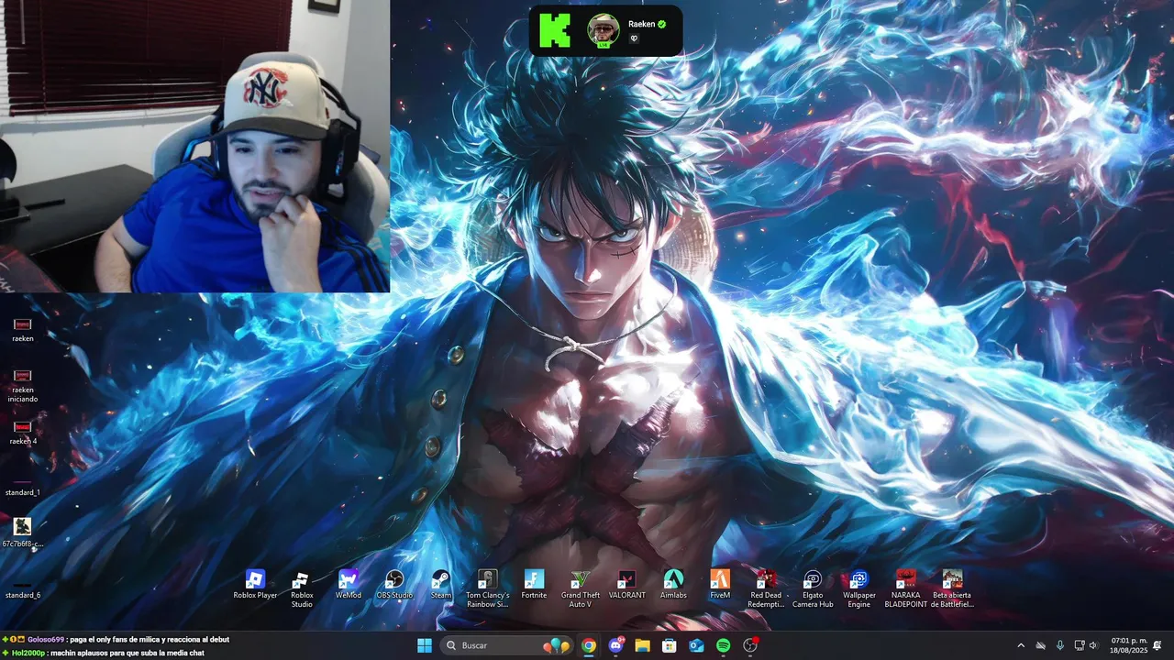1174x660 pixels.
Task: Click the Hol2000p chat message
Action: coord(104,653)
